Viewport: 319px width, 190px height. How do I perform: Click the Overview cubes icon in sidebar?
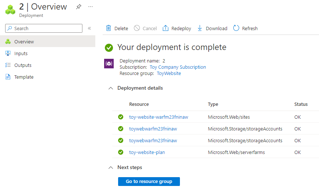(8, 42)
